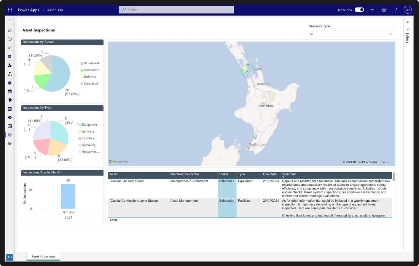
Task: Click the Cancelled legend swatch
Action: point(82,84)
